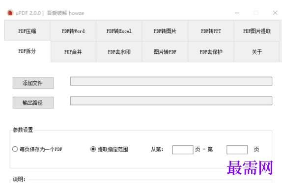This screenshot has height=183, width=282.
Task: Click the 添加文件 button
Action: click(x=33, y=83)
